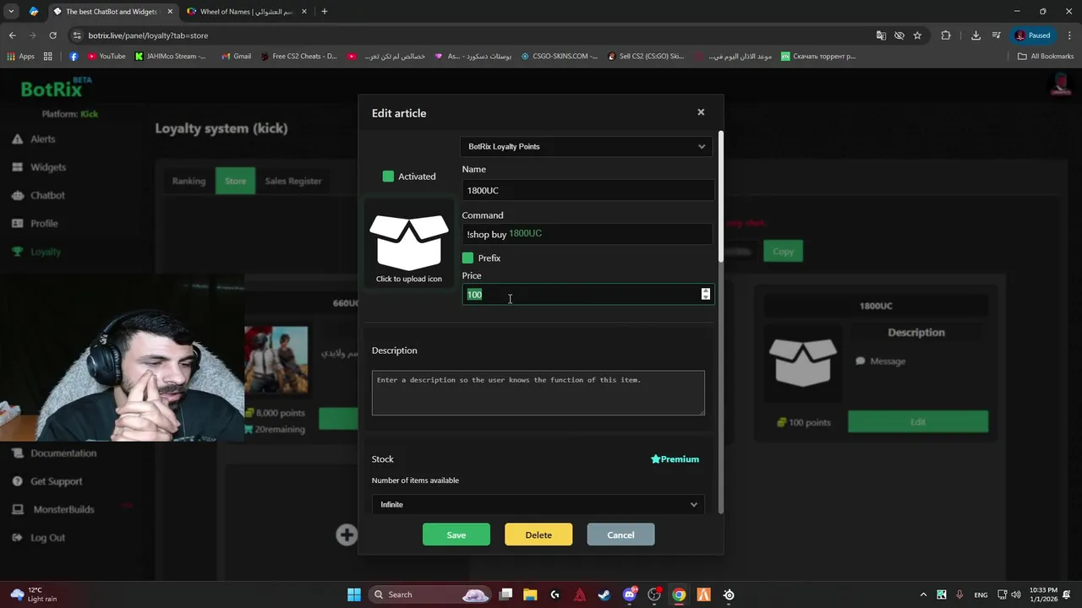Image resolution: width=1082 pixels, height=608 pixels.
Task: Click the Paused profile button in Chrome
Action: click(1033, 35)
